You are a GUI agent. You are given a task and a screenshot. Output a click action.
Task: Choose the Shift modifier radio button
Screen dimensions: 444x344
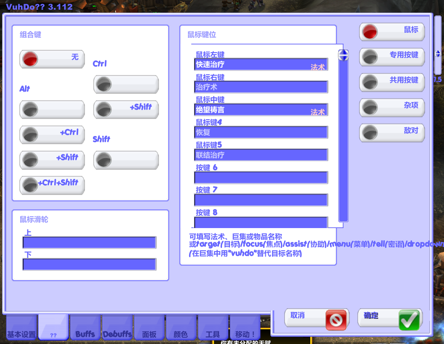point(104,160)
